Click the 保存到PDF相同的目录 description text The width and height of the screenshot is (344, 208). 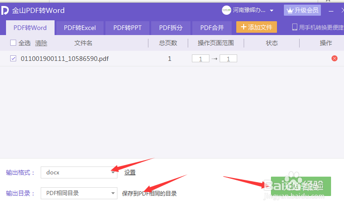pyautogui.click(x=149, y=194)
